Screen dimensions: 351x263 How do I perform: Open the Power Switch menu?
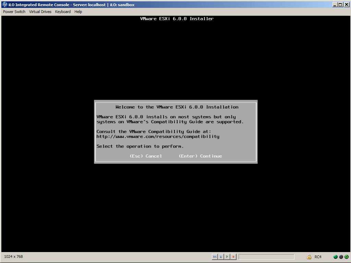tap(14, 12)
